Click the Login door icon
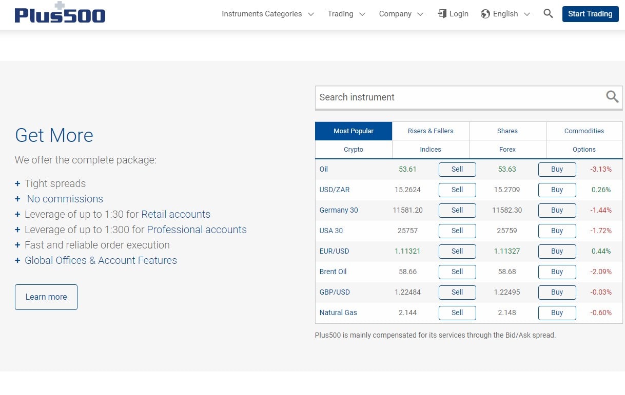625x395 pixels. tap(442, 14)
